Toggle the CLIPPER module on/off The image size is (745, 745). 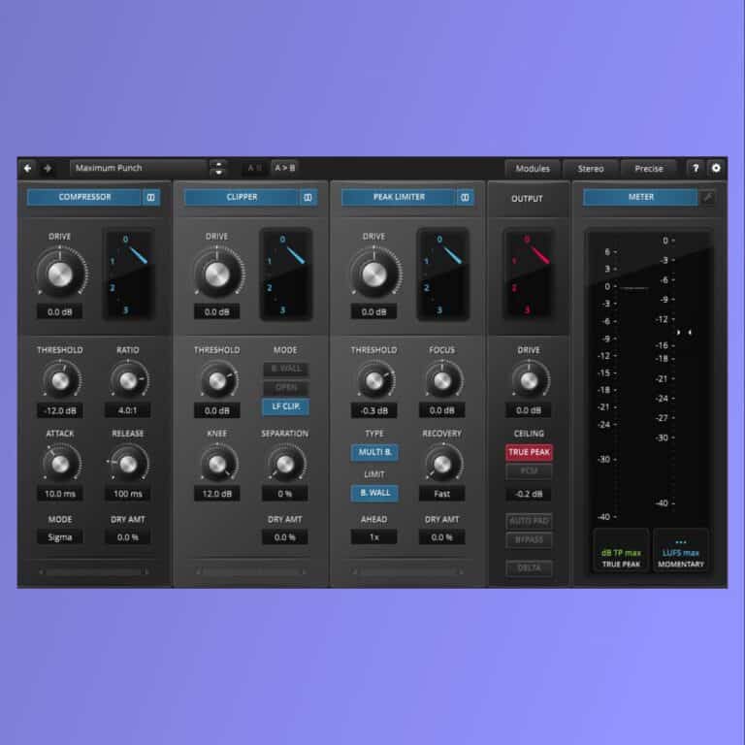click(242, 197)
